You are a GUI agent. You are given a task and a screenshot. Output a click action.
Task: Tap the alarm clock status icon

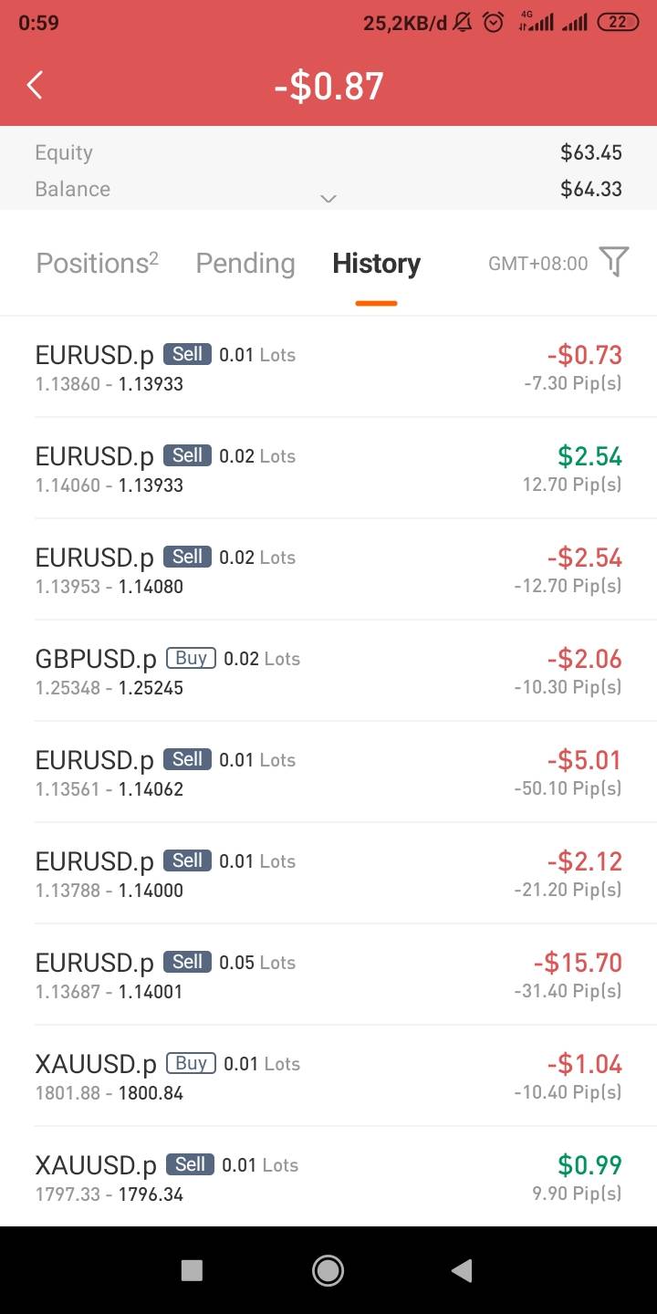click(494, 22)
